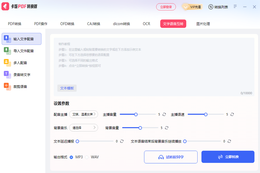Click the 文本延迟播报 slider handle

click(x=77, y=141)
